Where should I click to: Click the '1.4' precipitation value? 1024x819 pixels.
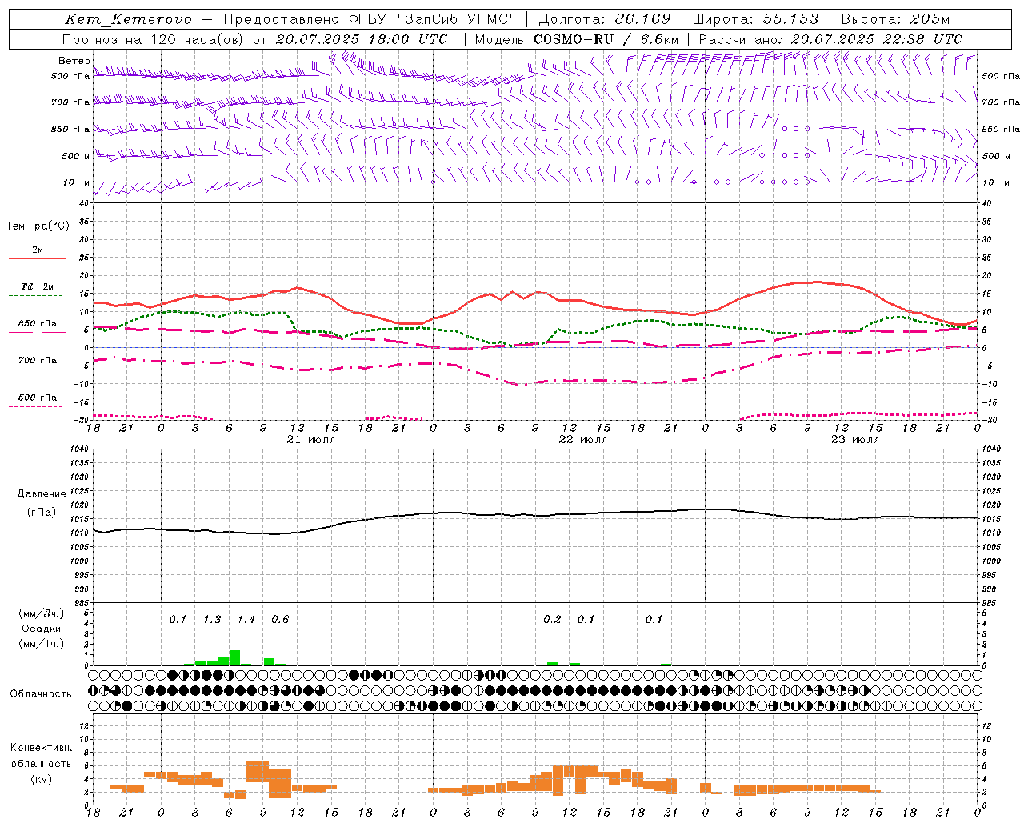(x=246, y=620)
